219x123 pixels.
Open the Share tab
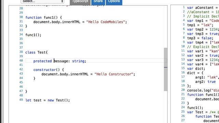coord(98,2)
